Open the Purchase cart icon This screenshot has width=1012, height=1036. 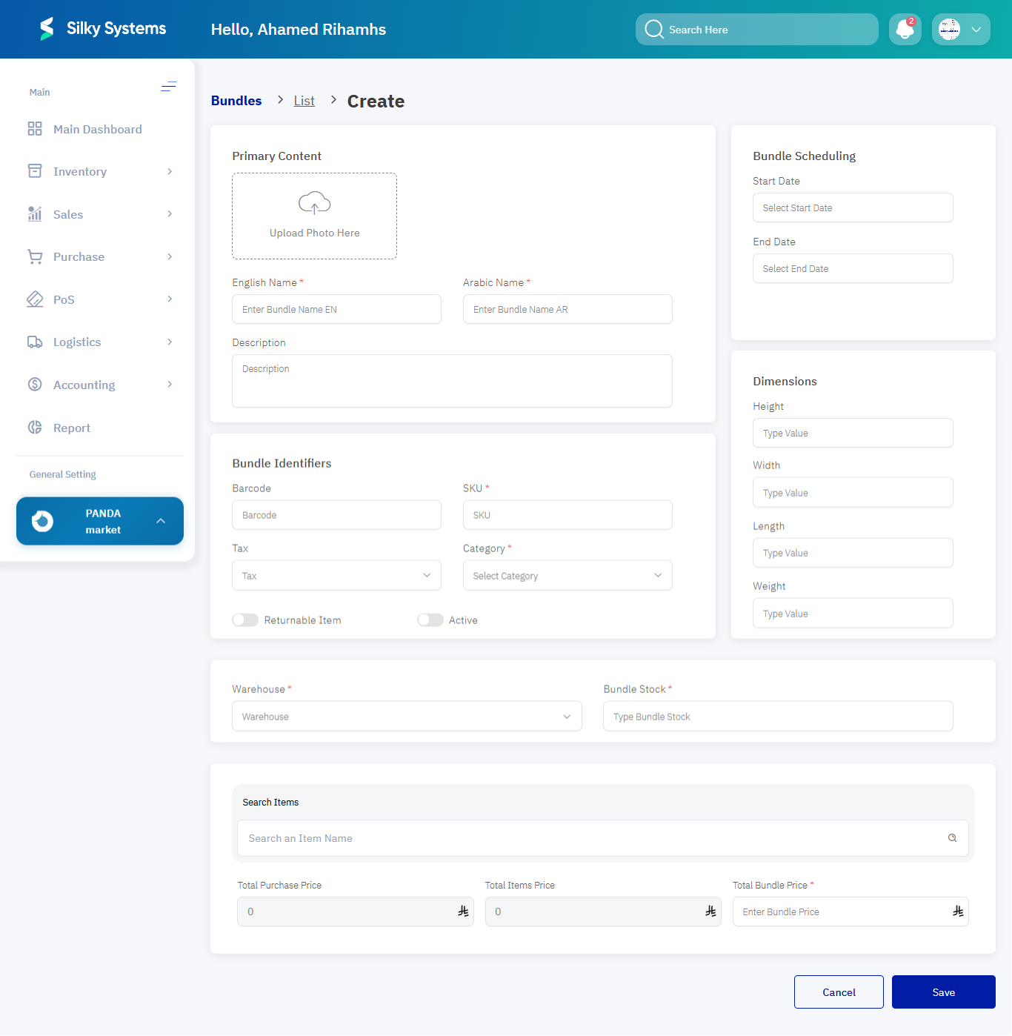[34, 256]
